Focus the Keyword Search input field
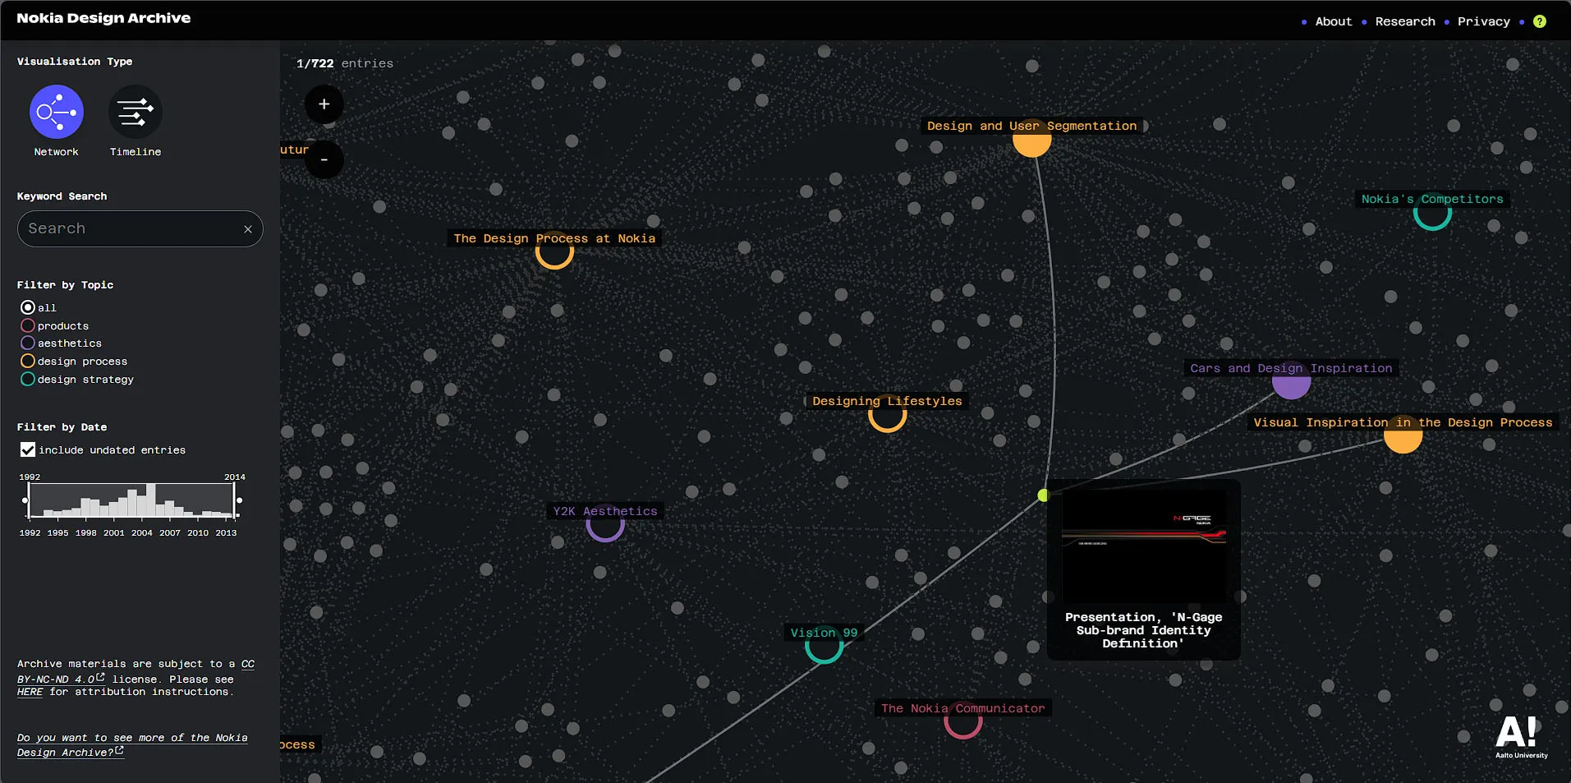Image resolution: width=1571 pixels, height=783 pixels. (140, 228)
